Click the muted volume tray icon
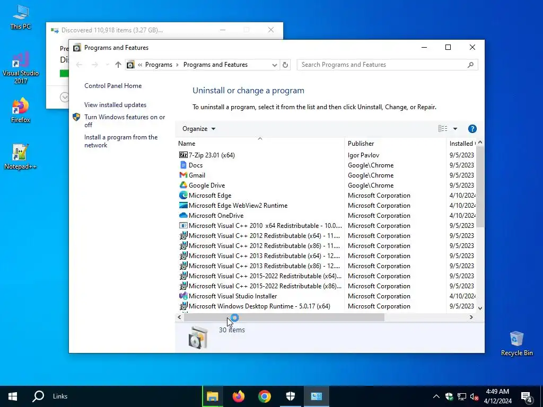This screenshot has height=407, width=543. pos(474,396)
